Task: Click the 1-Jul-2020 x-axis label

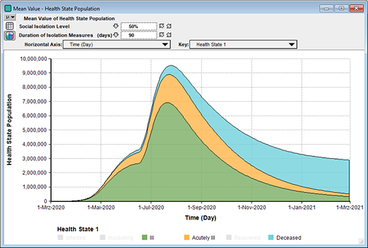Action: (151, 207)
